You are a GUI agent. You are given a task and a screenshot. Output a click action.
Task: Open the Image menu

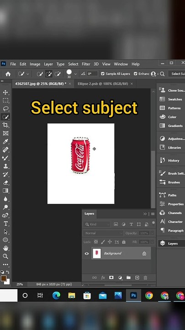[x=35, y=64]
